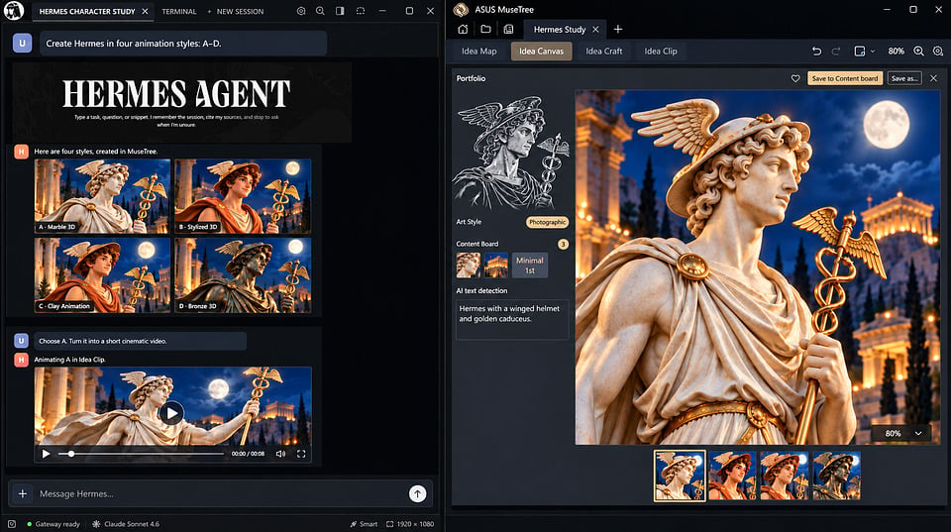951x532 pixels.
Task: Redo action in MuseTree toolbar
Action: point(836,51)
